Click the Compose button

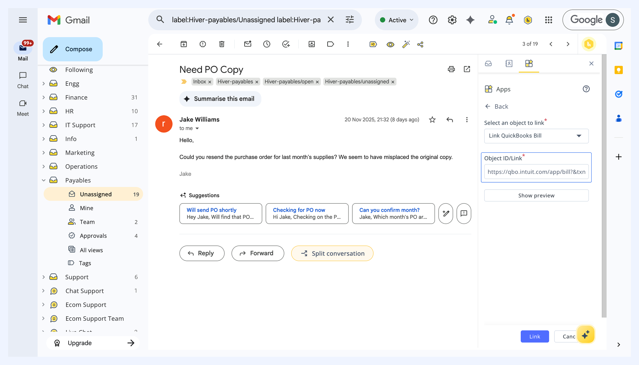73,49
